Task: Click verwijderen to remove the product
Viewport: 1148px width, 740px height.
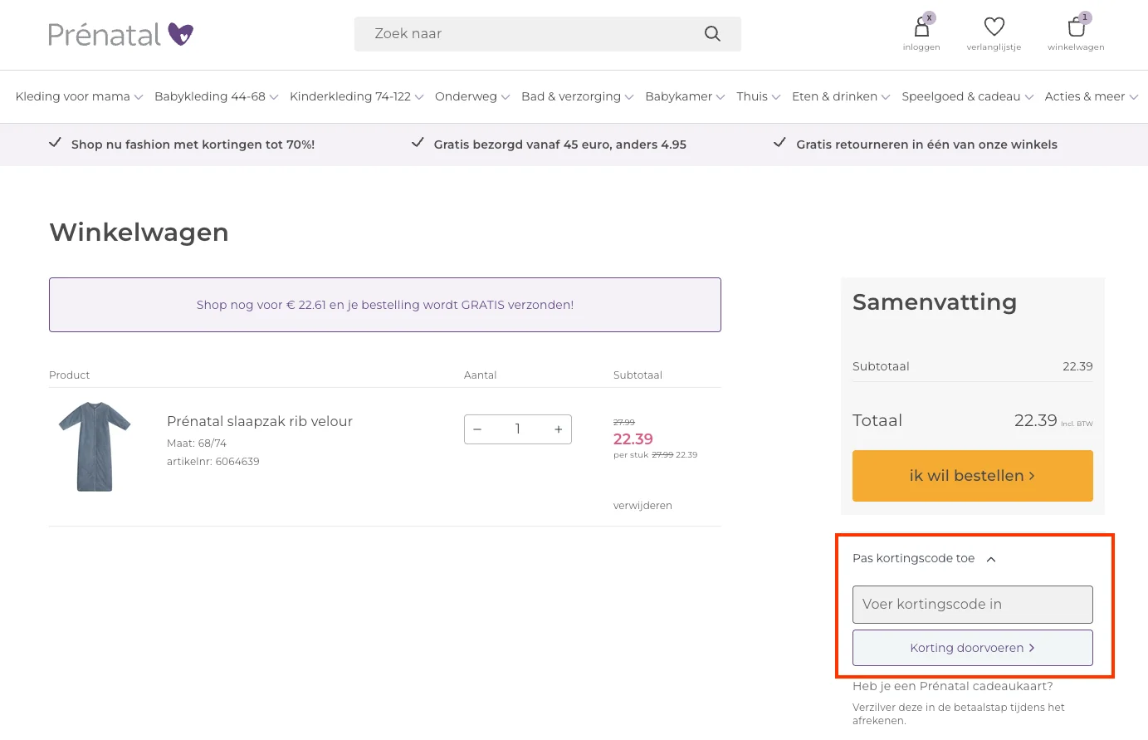Action: [642, 506]
